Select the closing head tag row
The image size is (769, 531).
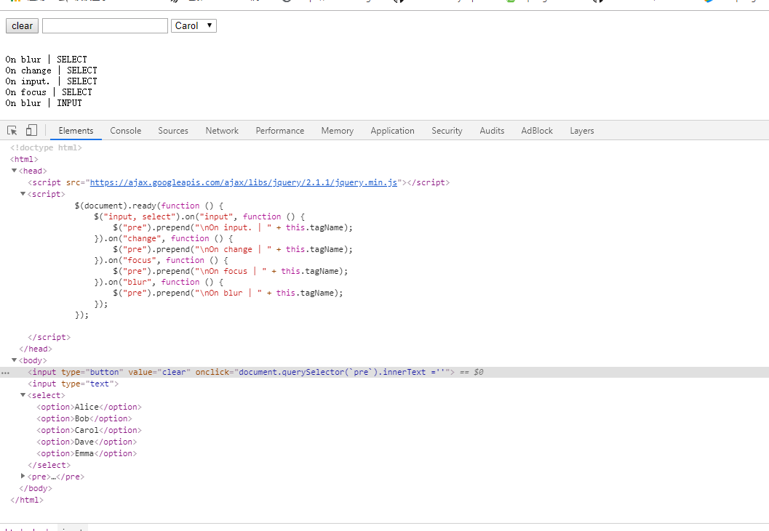pos(36,349)
